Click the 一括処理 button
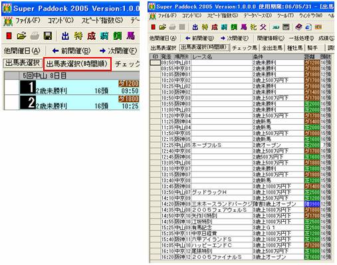 click(x=301, y=39)
